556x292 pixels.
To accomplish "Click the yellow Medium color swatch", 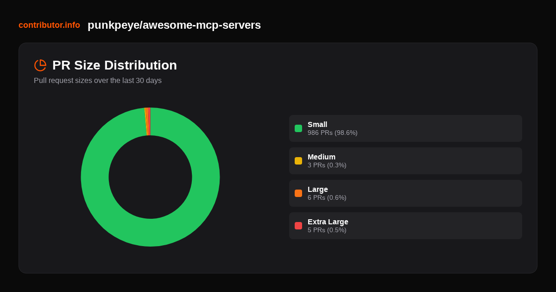I will click(298, 161).
